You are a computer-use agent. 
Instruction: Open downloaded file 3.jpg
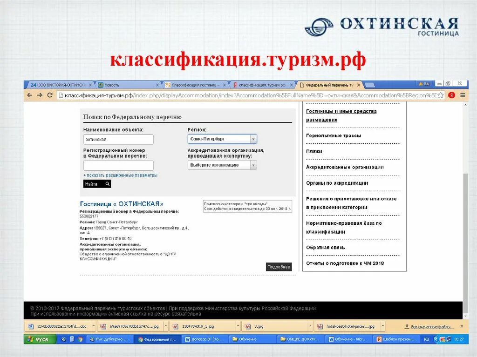point(275,326)
